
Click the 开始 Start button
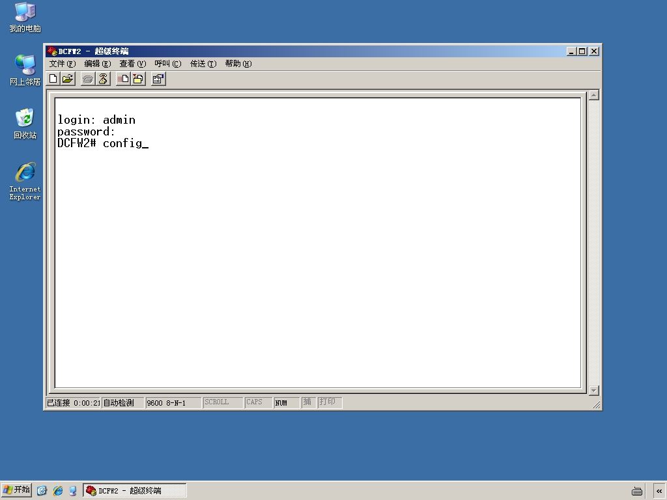[16, 490]
